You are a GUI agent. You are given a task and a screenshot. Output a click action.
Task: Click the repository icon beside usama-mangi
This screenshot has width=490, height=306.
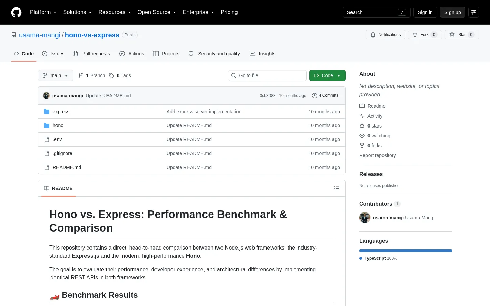[x=14, y=35]
